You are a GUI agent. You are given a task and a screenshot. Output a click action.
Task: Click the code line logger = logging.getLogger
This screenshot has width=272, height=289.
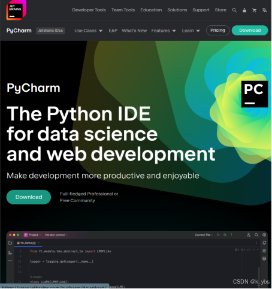pyautogui.click(x=62, y=261)
